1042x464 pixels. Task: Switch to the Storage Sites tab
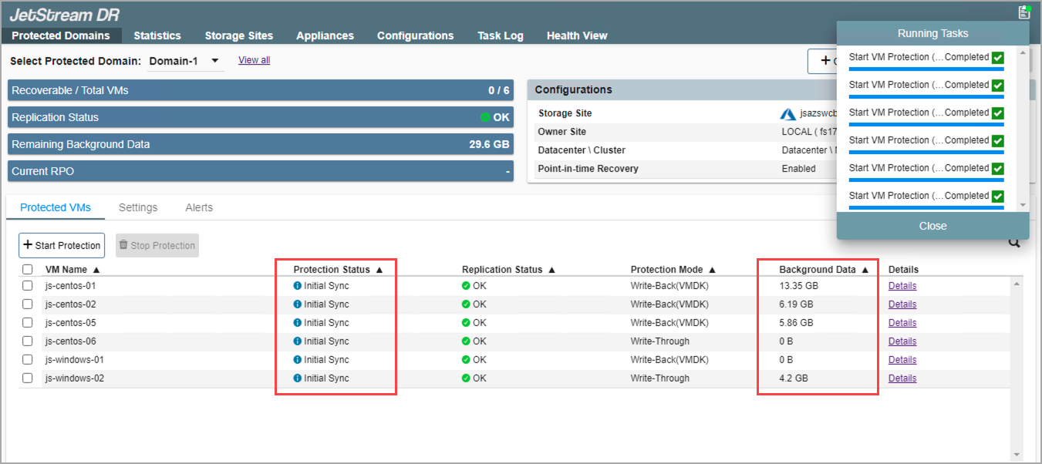(238, 35)
